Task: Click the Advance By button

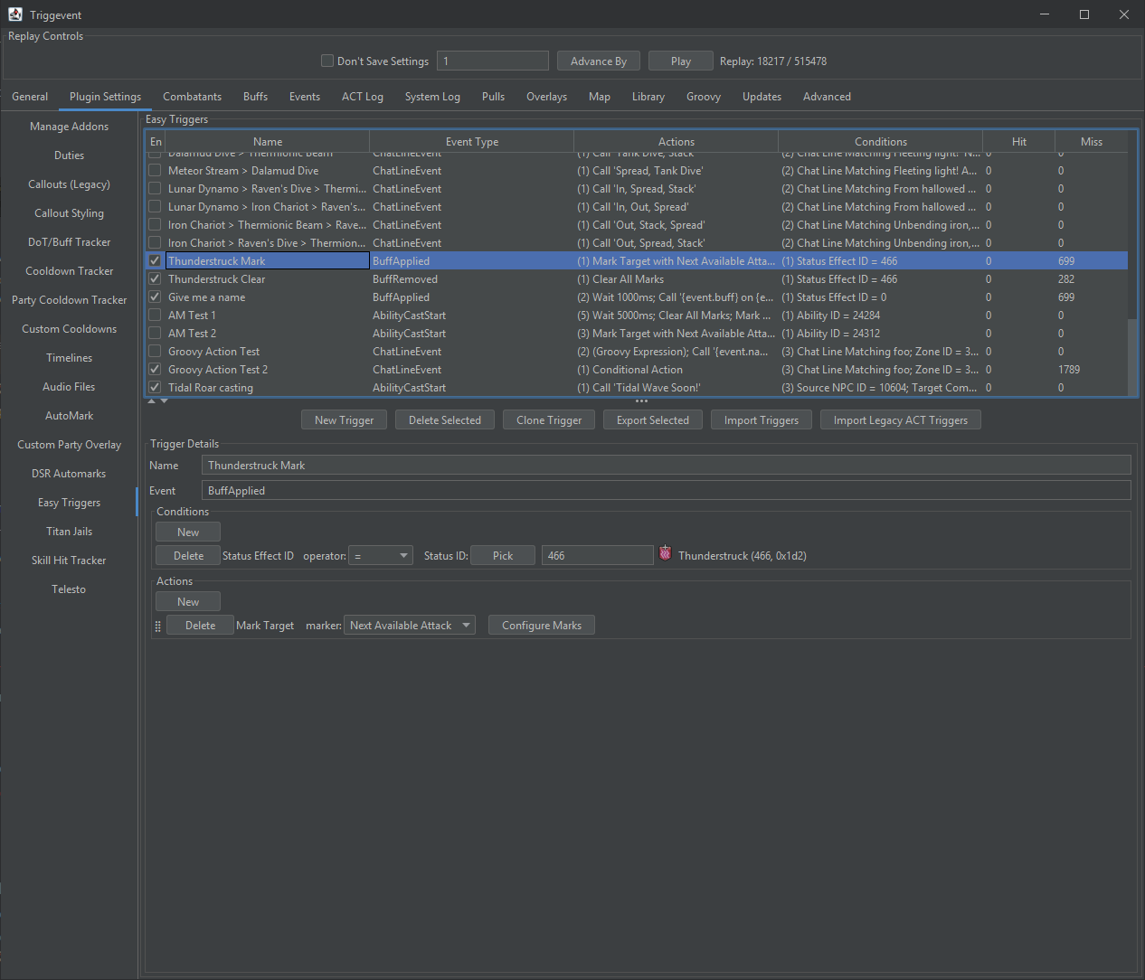Action: pyautogui.click(x=599, y=61)
